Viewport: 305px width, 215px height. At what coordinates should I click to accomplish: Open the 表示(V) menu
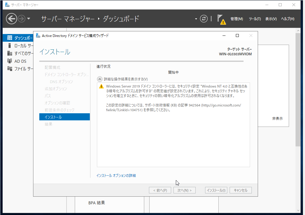tap(271, 19)
